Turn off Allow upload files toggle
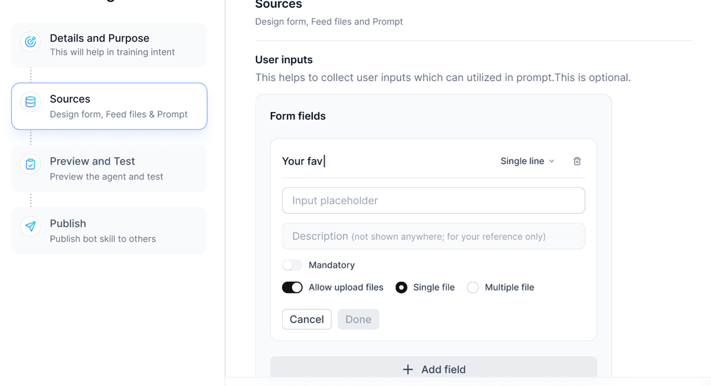 292,288
